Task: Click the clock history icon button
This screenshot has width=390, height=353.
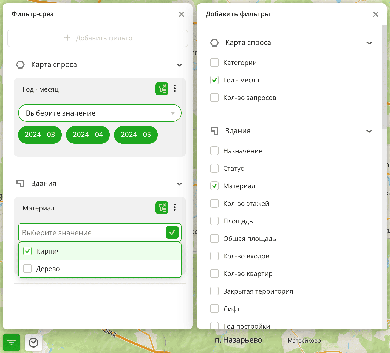Action: [33, 343]
